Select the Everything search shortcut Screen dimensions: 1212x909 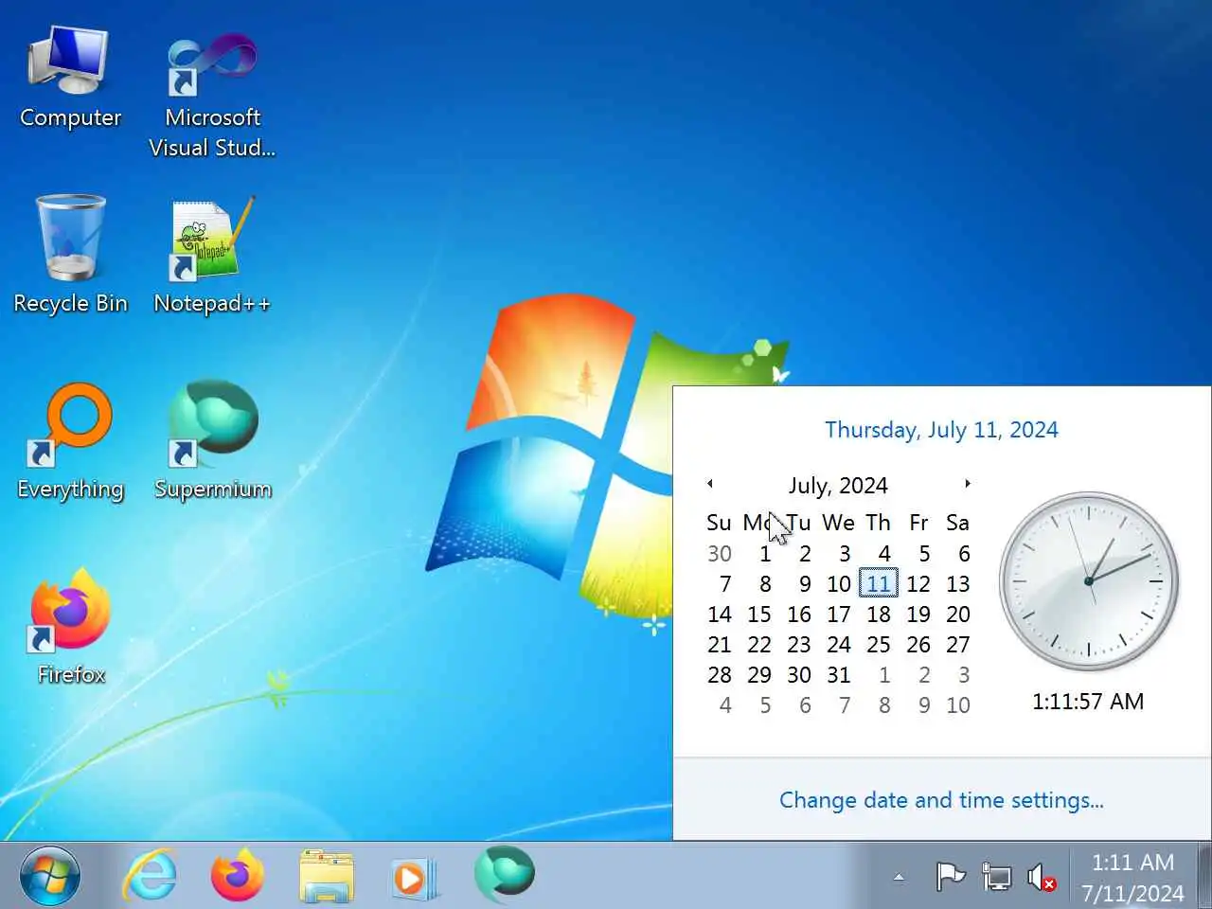[70, 441]
